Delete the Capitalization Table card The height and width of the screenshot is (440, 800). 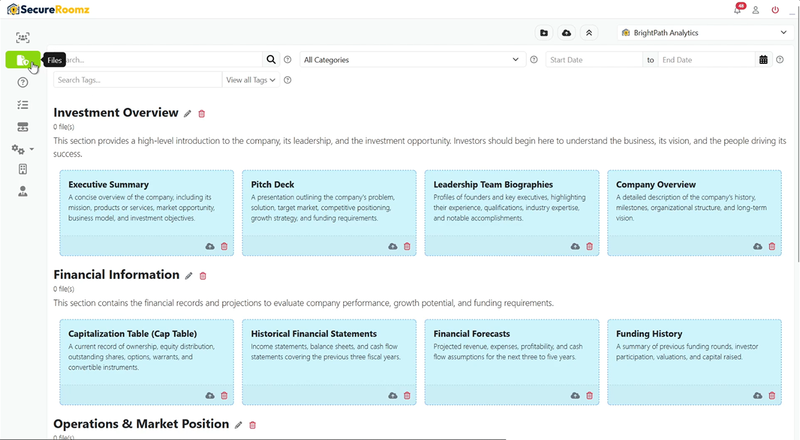[224, 395]
